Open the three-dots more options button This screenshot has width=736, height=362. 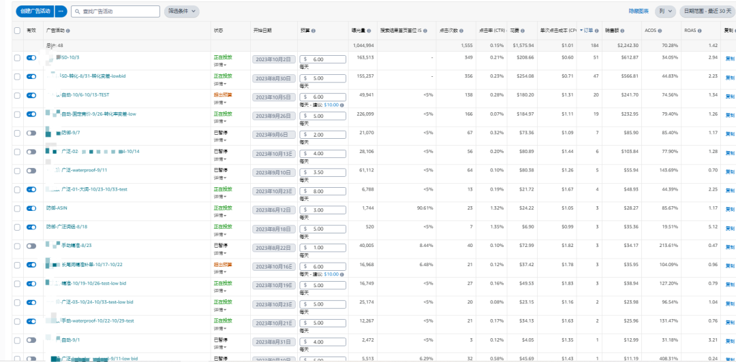[61, 11]
